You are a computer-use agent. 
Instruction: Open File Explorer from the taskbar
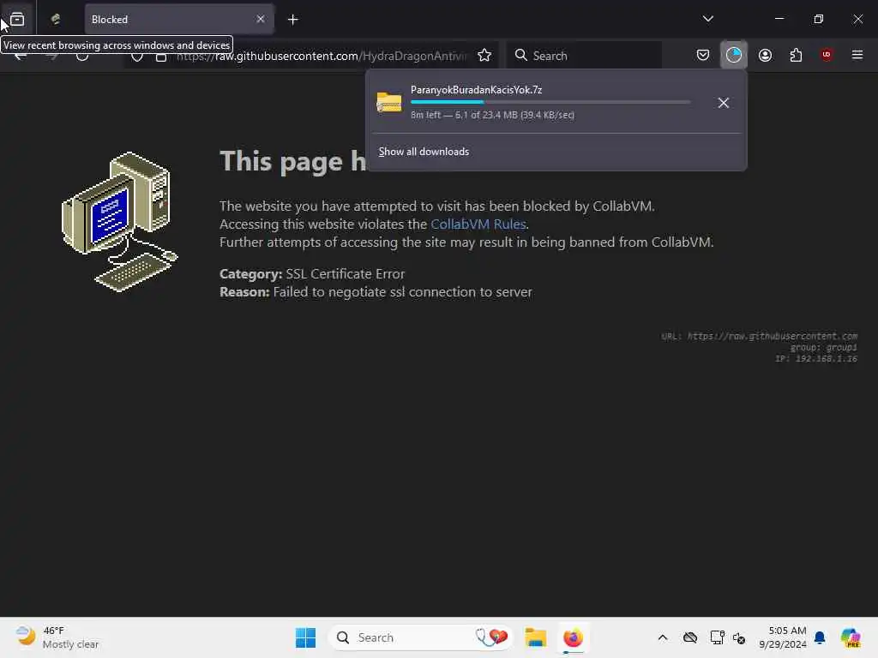tap(535, 637)
